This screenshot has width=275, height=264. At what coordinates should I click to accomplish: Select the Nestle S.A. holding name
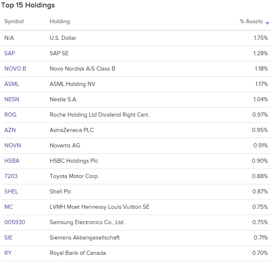click(63, 99)
